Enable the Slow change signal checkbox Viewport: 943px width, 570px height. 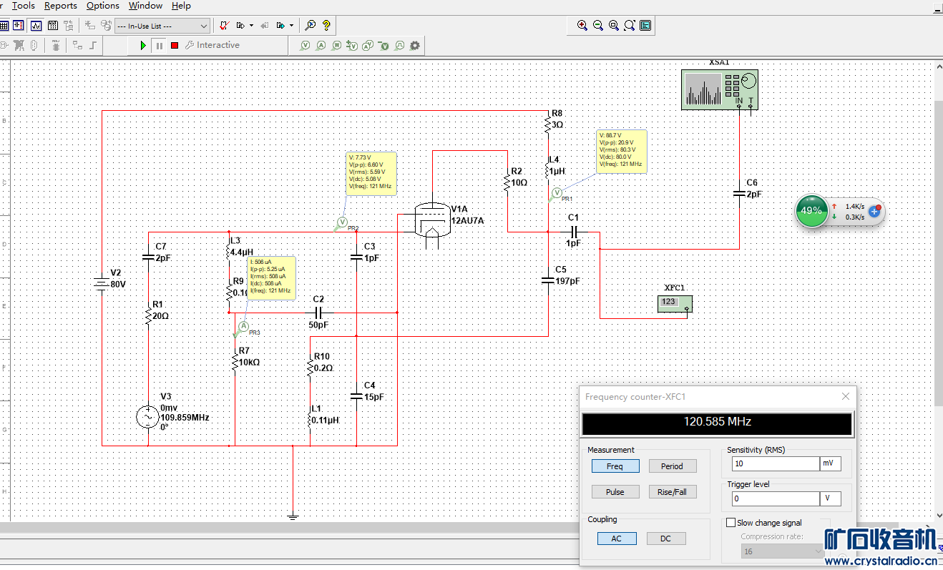pyautogui.click(x=731, y=523)
